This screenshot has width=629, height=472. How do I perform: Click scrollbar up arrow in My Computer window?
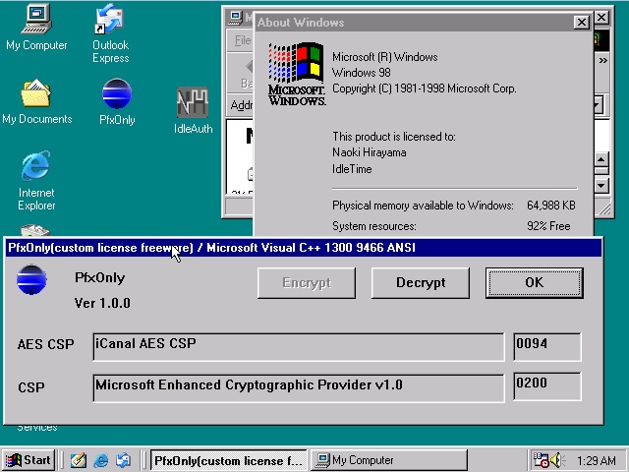click(x=600, y=159)
